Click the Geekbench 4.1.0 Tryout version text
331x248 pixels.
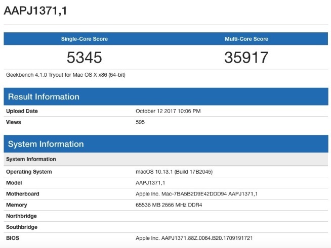[66, 75]
